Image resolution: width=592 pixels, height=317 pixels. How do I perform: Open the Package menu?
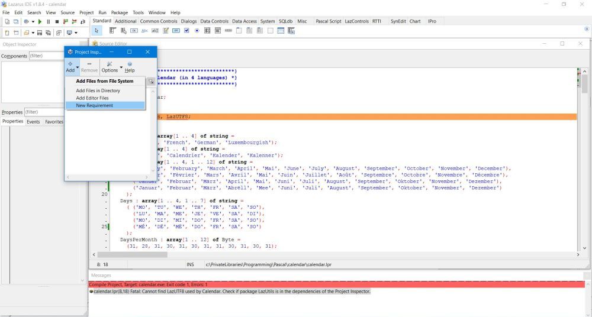coord(120,12)
